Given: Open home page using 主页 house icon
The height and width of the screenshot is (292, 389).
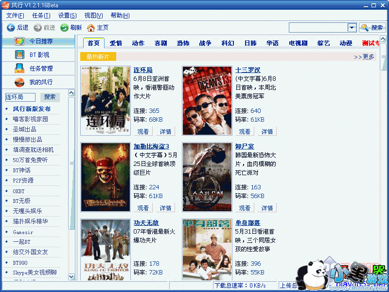Looking at the screenshot, I should (91, 28).
